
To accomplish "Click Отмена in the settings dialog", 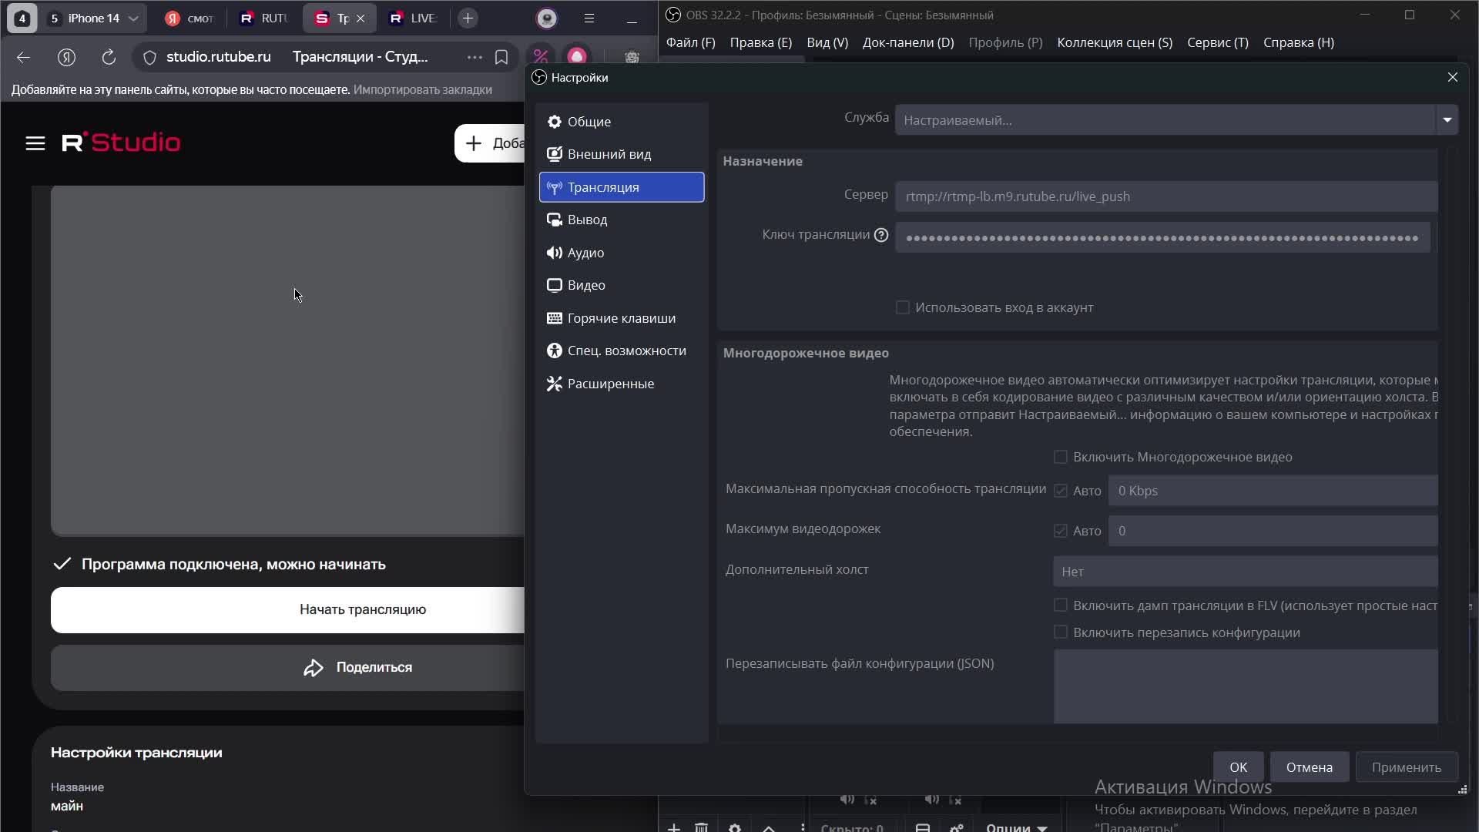I will tap(1309, 767).
